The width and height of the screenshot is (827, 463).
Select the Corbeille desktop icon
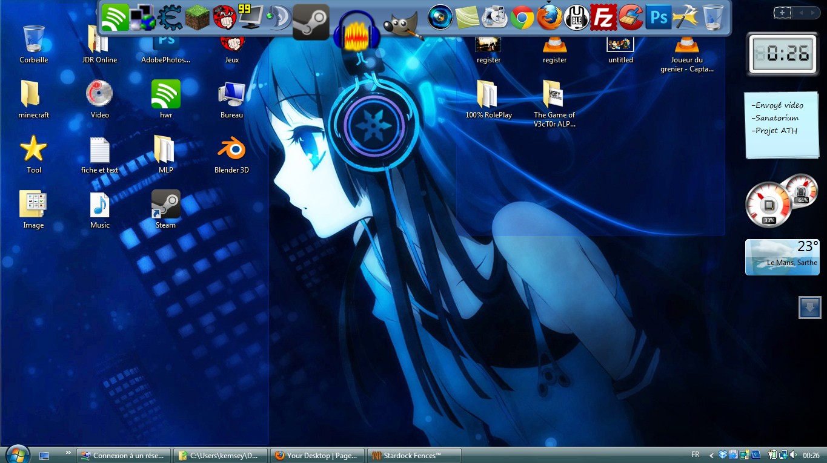[x=33, y=45]
